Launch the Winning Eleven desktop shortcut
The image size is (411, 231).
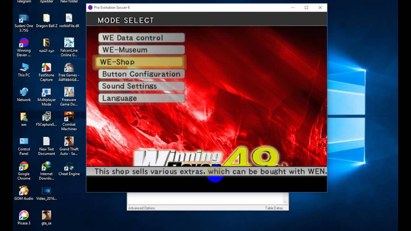pyautogui.click(x=24, y=47)
